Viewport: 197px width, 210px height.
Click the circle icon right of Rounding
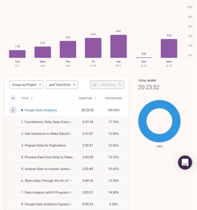tap(119, 85)
